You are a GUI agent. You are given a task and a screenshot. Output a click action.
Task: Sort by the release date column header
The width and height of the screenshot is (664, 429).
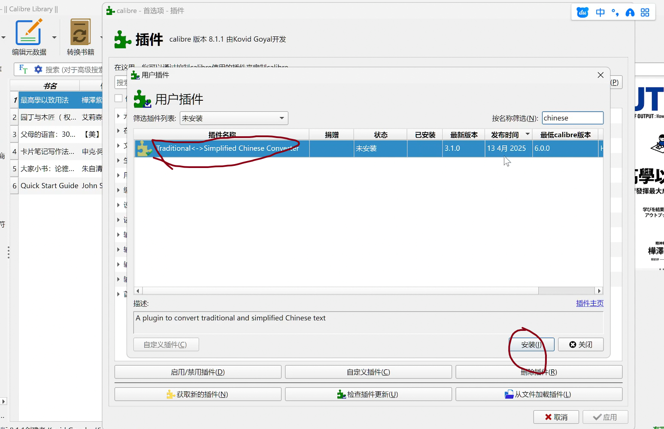505,135
